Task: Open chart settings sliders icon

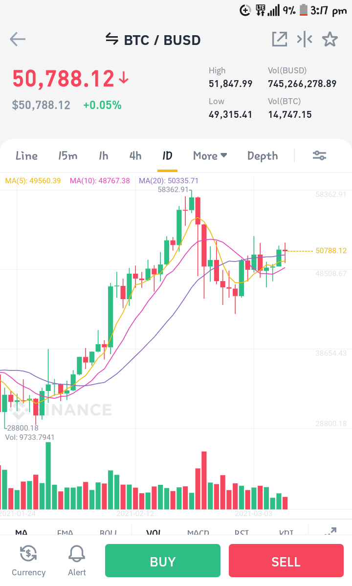Action: (320, 155)
